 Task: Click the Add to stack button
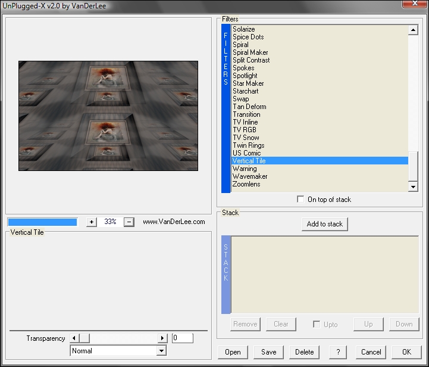coord(325,224)
